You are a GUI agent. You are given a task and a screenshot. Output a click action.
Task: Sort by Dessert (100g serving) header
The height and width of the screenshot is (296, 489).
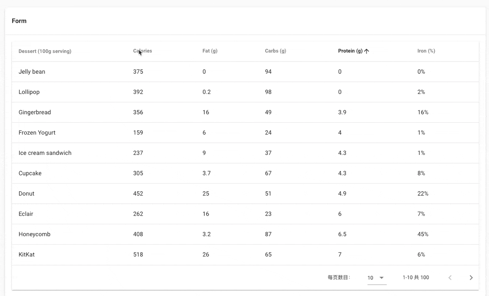[45, 51]
